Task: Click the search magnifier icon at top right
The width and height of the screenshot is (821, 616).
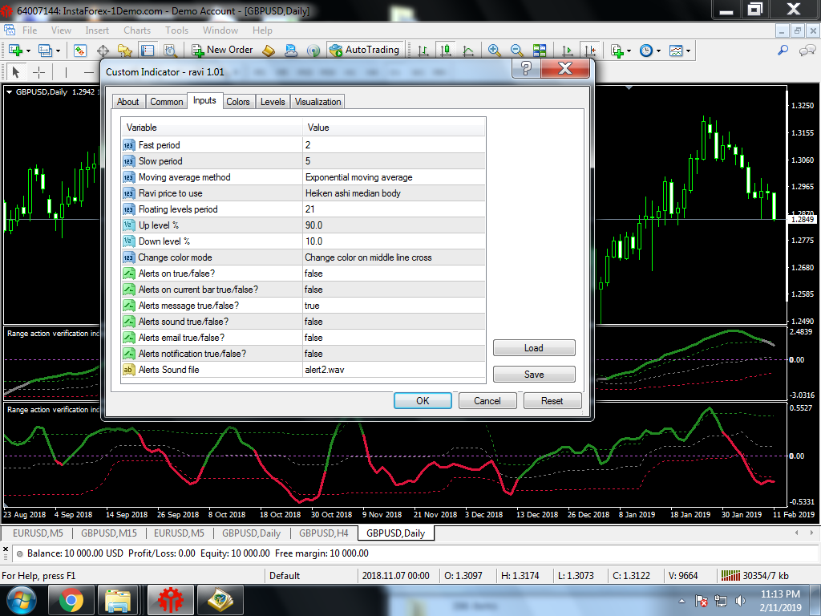Action: pyautogui.click(x=783, y=51)
